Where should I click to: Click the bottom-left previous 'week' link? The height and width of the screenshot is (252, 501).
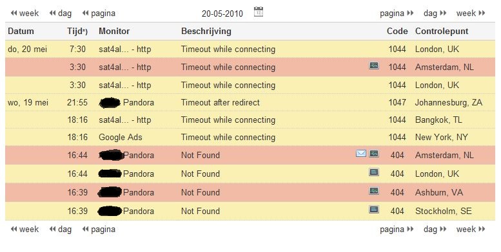point(25,229)
